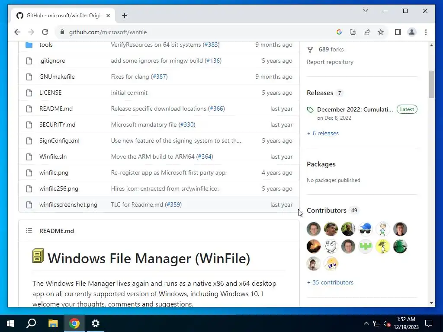
Task: Click the blue cap sunglasses contributor avatar
Action: 366,229
